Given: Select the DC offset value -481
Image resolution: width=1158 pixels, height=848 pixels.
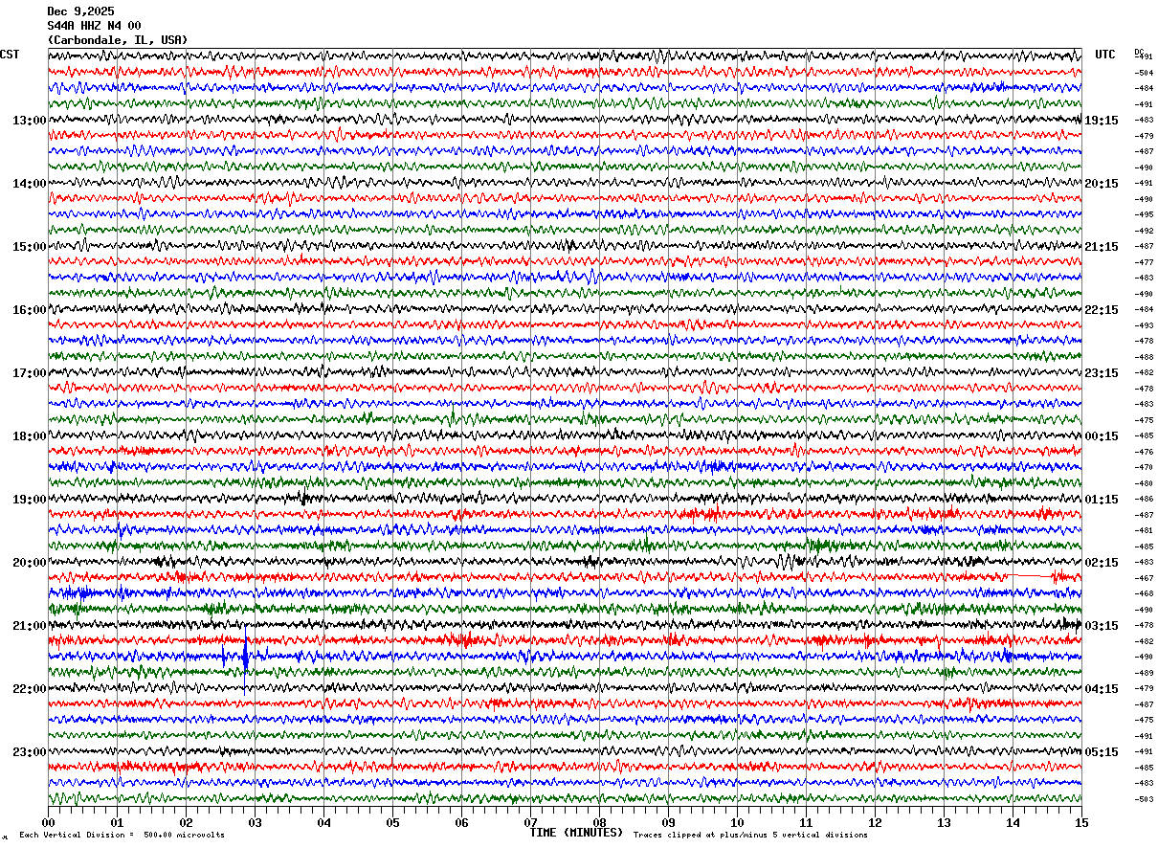Looking at the screenshot, I should 1145,530.
